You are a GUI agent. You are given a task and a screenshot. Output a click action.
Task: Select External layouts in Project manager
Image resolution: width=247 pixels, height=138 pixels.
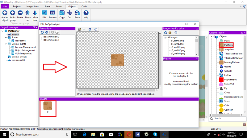point(19,57)
